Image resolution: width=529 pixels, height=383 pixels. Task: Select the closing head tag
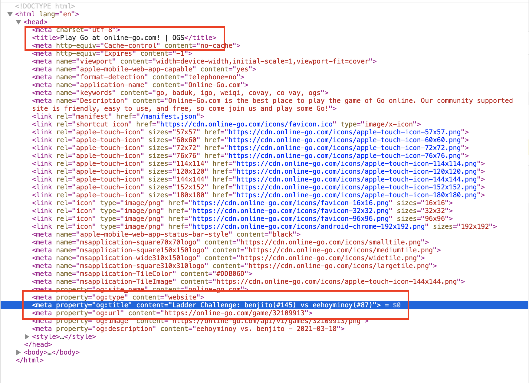(x=38, y=345)
